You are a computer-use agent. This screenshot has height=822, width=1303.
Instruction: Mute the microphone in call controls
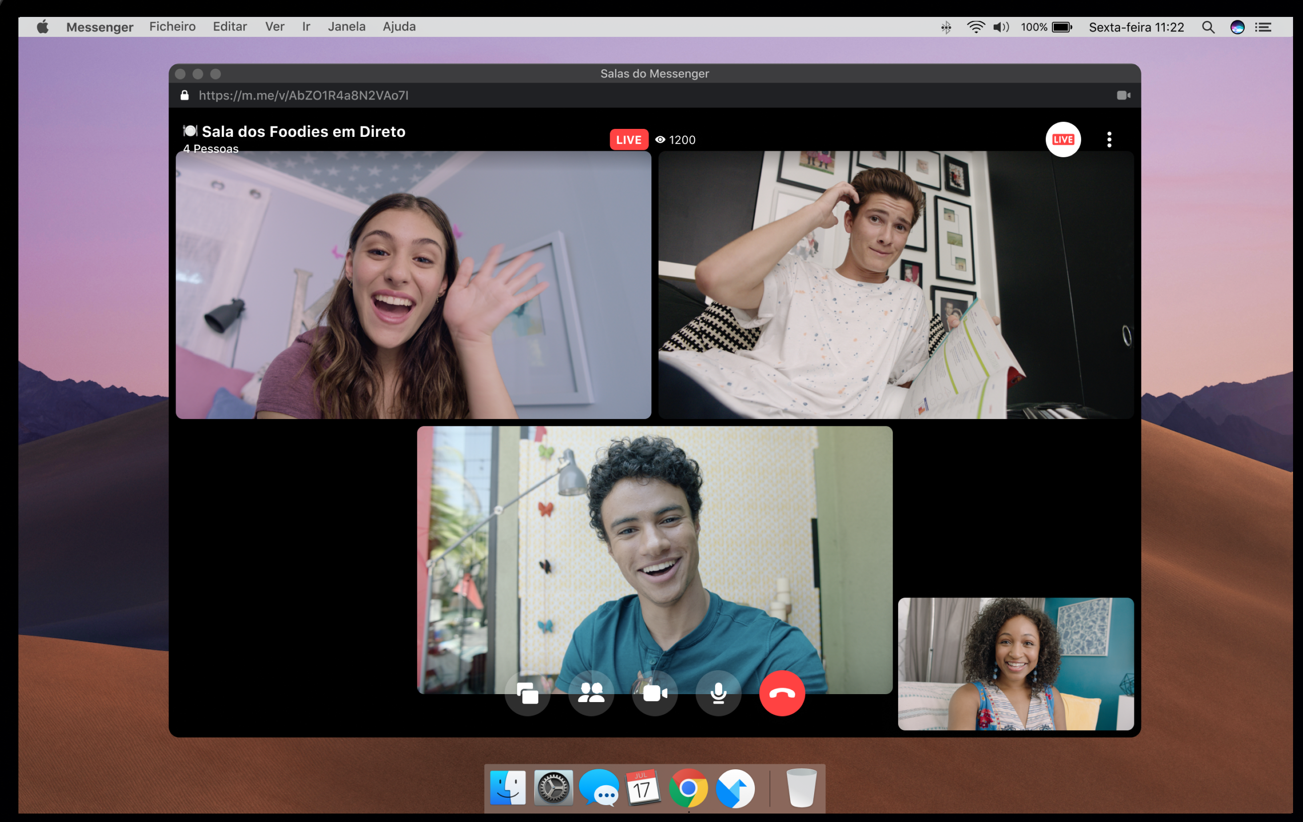pos(718,694)
